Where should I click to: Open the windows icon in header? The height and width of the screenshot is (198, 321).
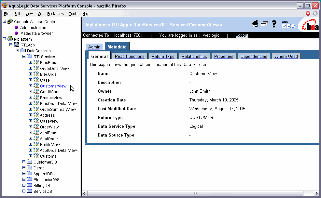point(264,24)
